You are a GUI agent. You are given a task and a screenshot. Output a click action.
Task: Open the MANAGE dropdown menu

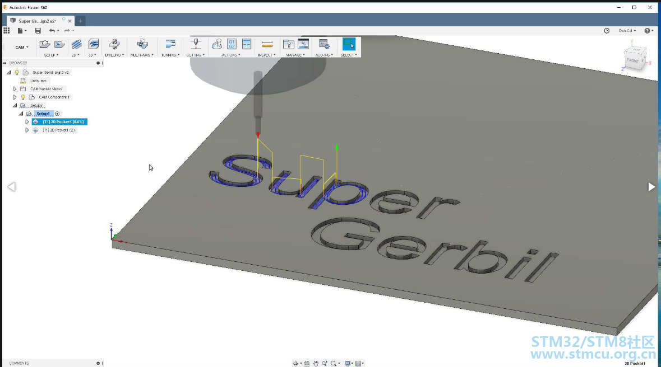click(295, 55)
